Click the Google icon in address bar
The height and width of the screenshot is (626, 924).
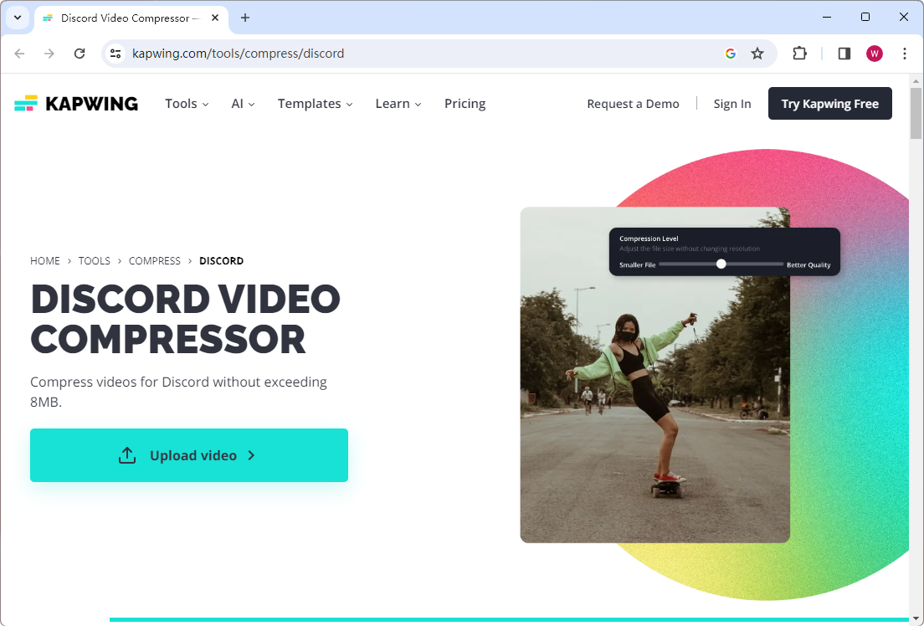point(730,54)
